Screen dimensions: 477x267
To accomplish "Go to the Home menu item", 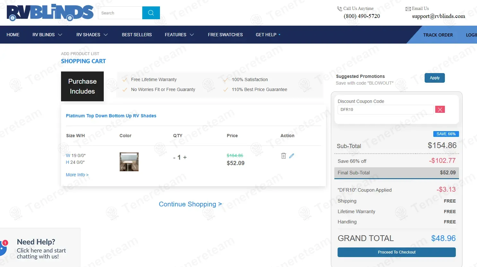I will (x=13, y=35).
